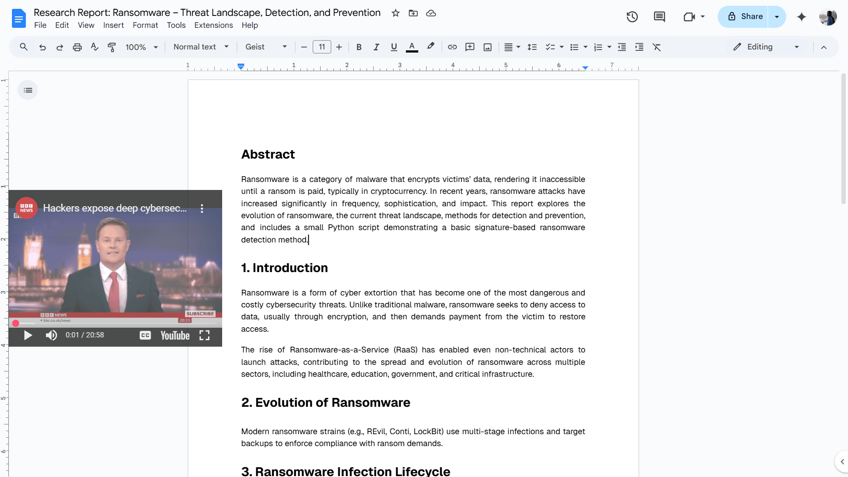This screenshot has width=848, height=477.
Task: Toggle bold formatting
Action: pyautogui.click(x=359, y=47)
